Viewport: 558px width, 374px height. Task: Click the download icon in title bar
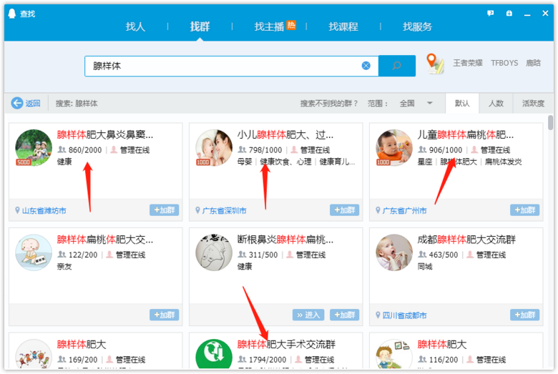point(509,13)
